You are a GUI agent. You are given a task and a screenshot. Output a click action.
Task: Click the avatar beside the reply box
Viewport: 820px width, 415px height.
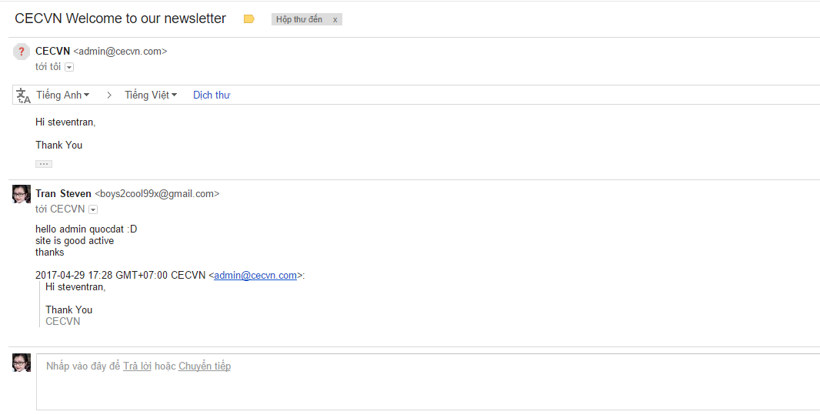[x=22, y=363]
